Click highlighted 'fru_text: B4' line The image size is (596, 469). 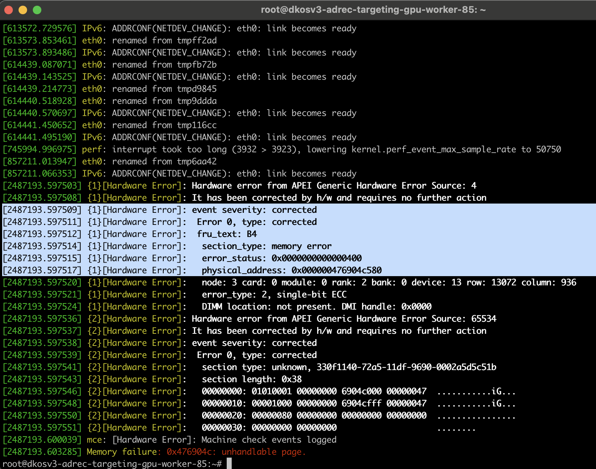click(x=130, y=234)
